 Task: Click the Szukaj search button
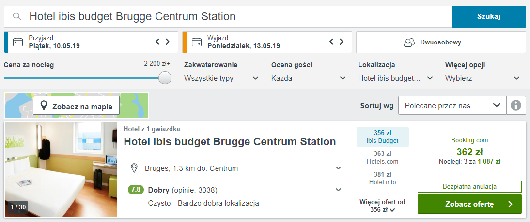[489, 16]
